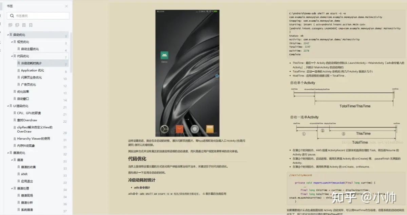Collapse the 代码优化 bookmark node
The image size is (407, 215).
(12, 56)
